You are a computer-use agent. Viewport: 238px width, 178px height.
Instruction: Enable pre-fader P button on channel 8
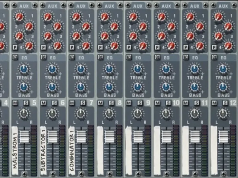(x=100, y=47)
